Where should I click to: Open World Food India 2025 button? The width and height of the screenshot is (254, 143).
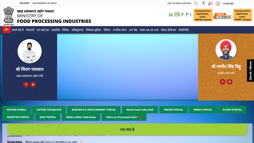point(140,110)
